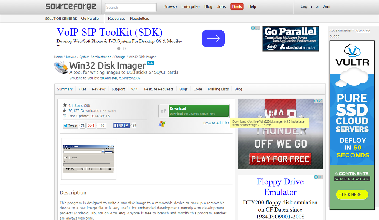379x220 pixels.
Task: Switch to the Wiki tab
Action: click(x=135, y=89)
